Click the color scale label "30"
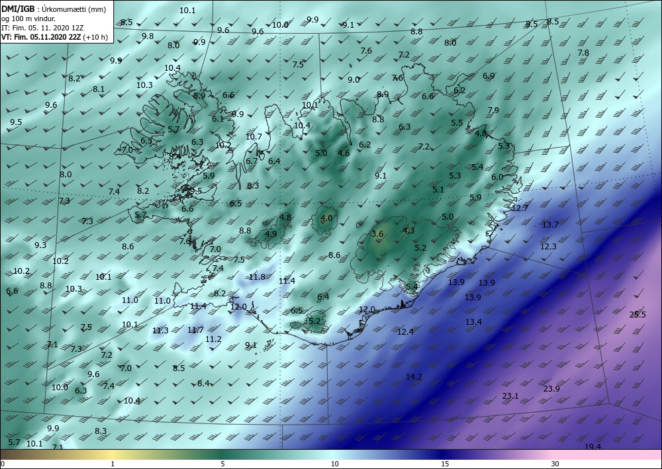The height and width of the screenshot is (469, 662). click(x=555, y=464)
